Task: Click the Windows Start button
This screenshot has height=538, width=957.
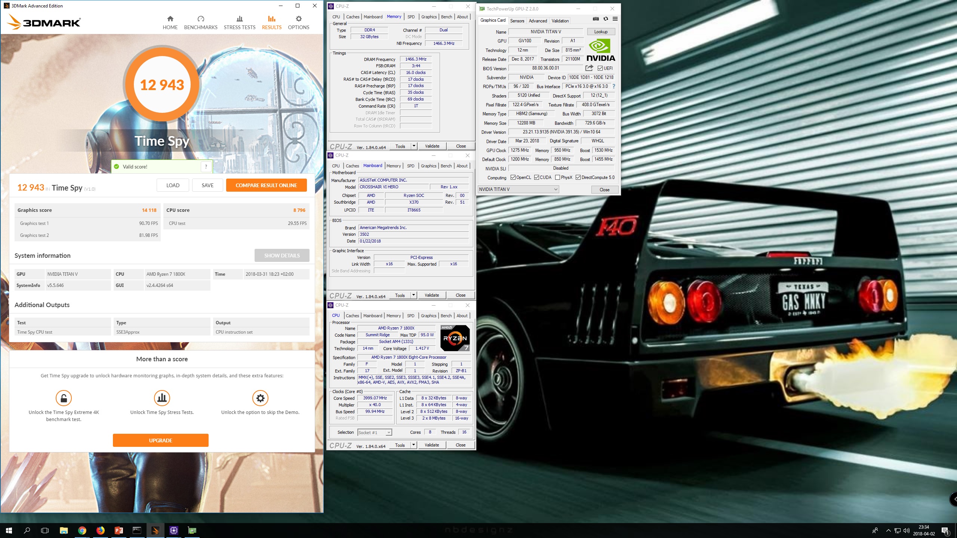Action: [9, 531]
